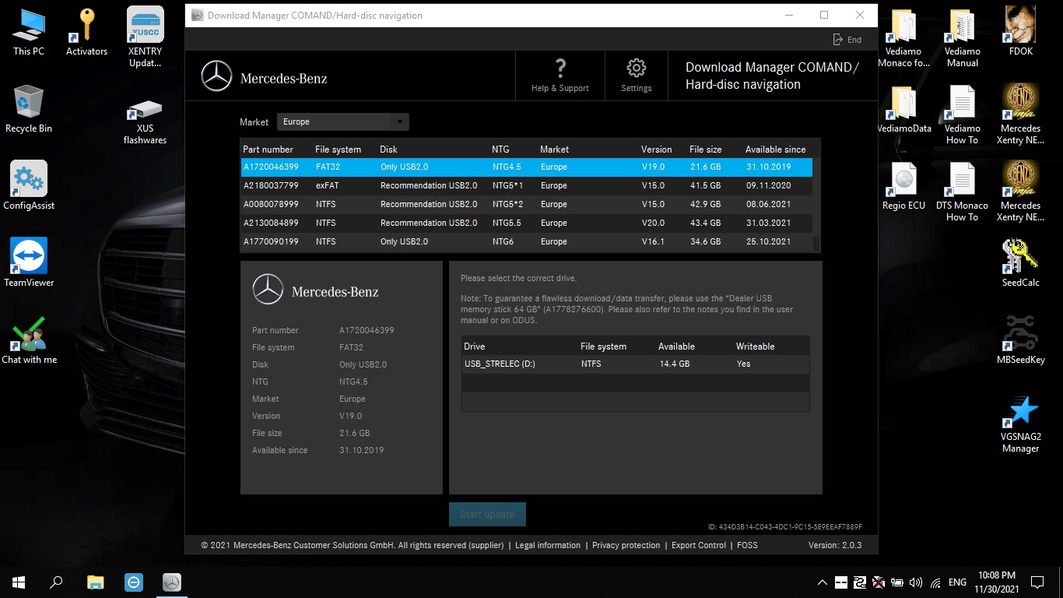Sort by the File size column header

click(x=705, y=149)
